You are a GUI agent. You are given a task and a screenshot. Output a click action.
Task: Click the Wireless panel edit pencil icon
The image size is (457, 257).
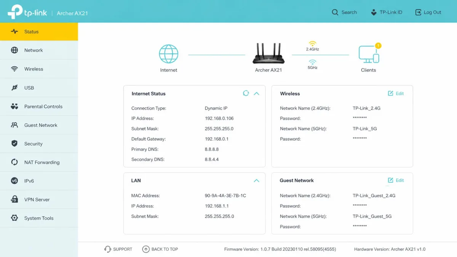click(391, 93)
